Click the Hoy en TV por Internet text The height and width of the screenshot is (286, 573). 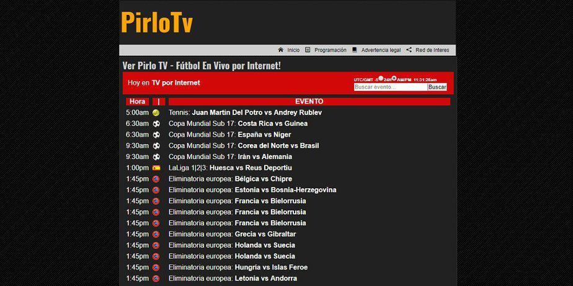[x=164, y=83]
